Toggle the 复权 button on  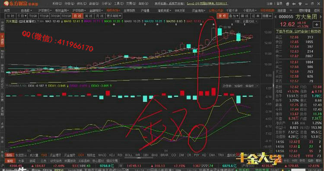point(222,16)
